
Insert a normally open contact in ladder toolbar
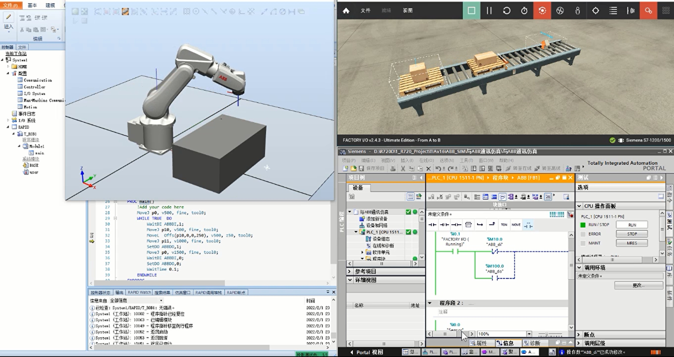coord(432,225)
